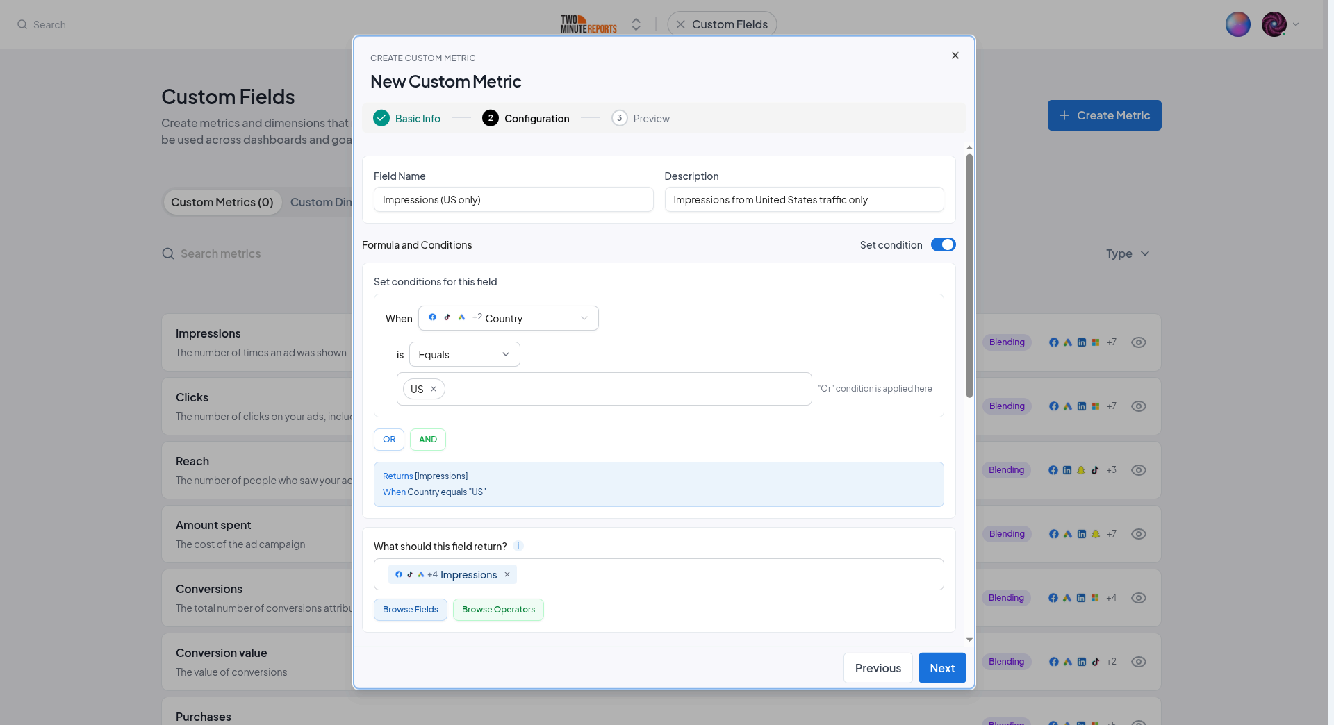This screenshot has width=1334, height=725.
Task: Toggle visibility of the Reach metric
Action: 1139,470
